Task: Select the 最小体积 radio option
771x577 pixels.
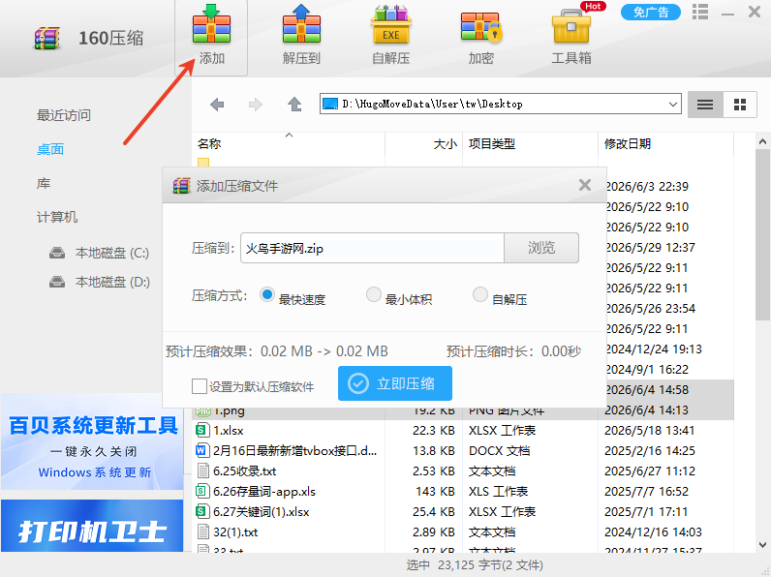Action: point(374,295)
